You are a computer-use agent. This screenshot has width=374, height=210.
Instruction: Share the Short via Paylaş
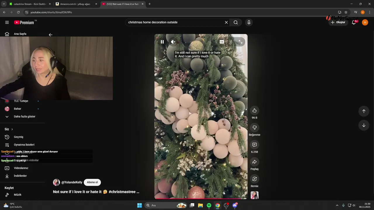coord(254,162)
